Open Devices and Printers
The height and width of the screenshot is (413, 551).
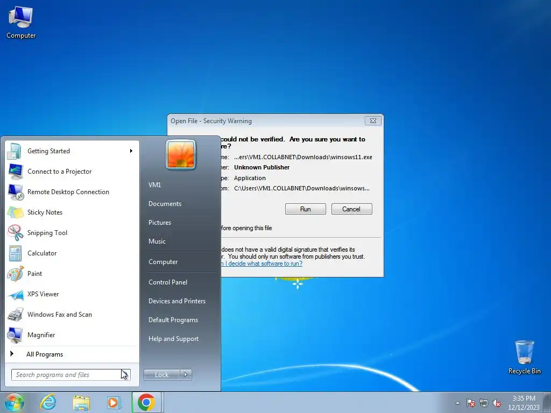coord(176,301)
